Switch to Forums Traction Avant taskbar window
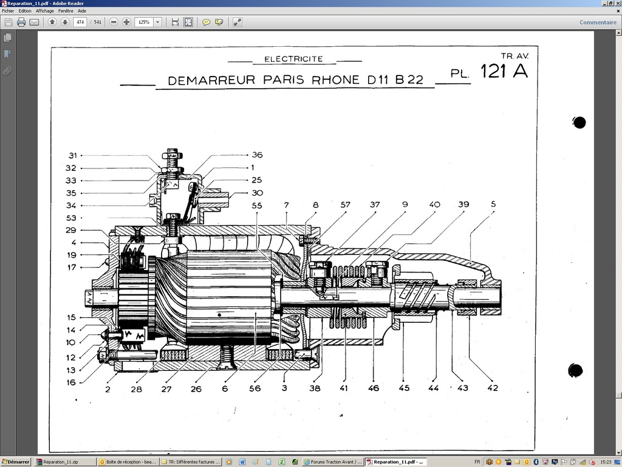This screenshot has width=622, height=467. coord(333,462)
